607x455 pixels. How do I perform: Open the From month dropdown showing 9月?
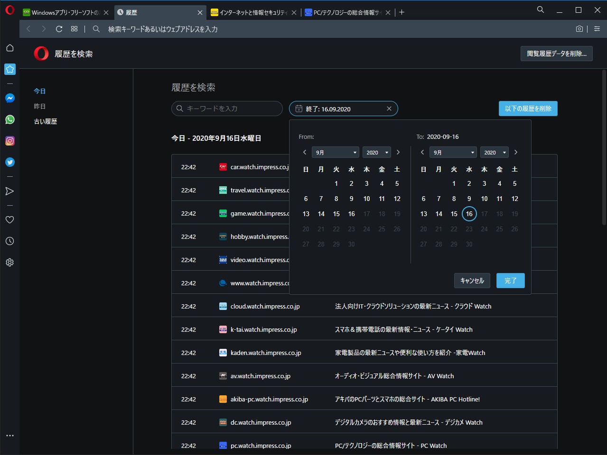click(335, 152)
